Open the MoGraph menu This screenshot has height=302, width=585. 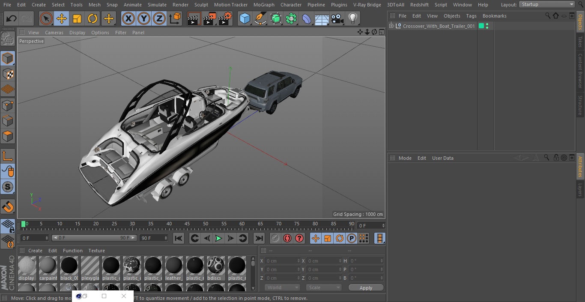click(x=264, y=5)
